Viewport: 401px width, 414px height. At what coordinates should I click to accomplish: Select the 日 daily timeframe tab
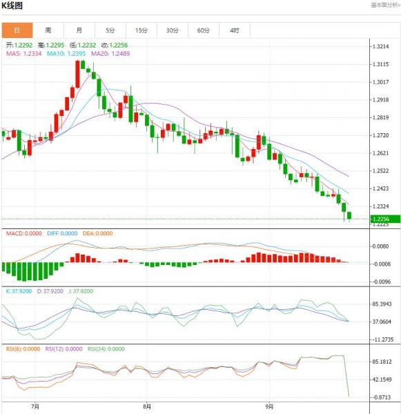coord(17,30)
